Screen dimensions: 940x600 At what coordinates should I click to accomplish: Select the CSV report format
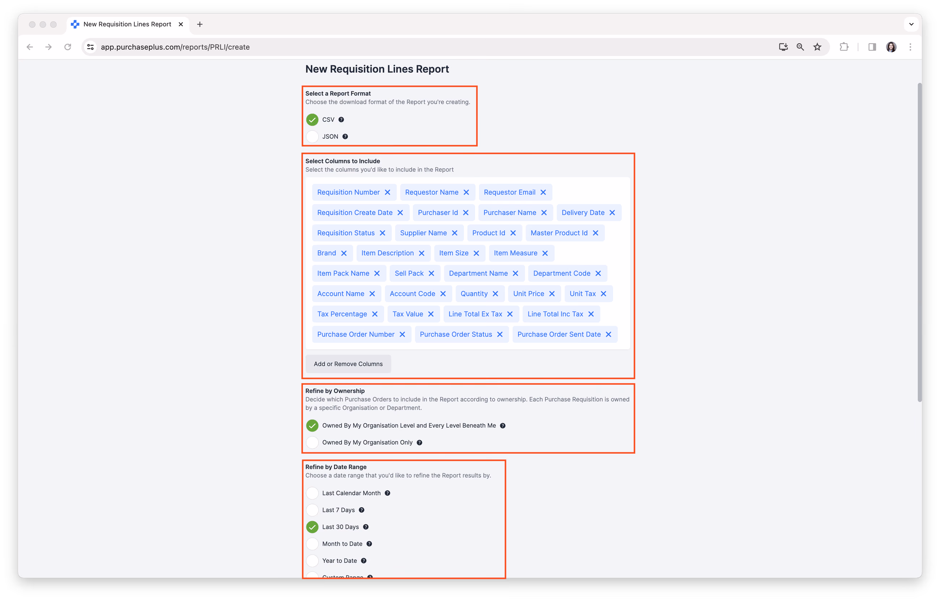pyautogui.click(x=312, y=120)
